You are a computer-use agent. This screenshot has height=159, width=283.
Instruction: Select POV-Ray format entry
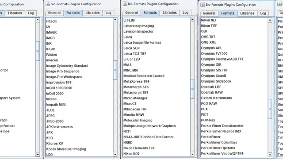tap(208, 120)
